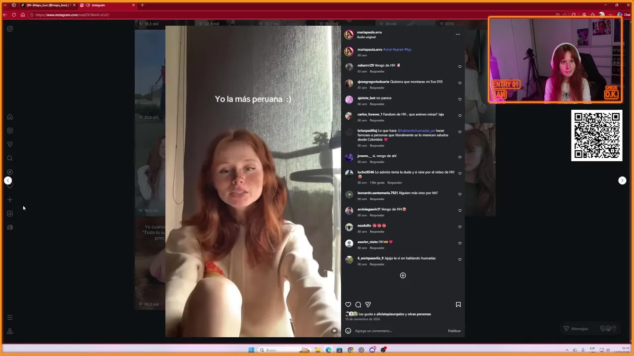
Task: Click the reel video to pause playback
Action: [x=253, y=181]
